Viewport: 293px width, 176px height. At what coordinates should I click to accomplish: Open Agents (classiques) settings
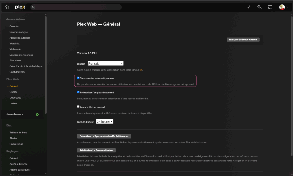(x=20, y=170)
